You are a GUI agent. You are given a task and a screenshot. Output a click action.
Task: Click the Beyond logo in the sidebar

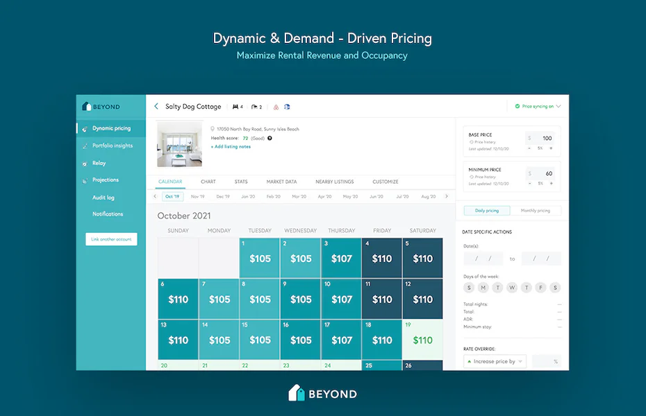coord(101,107)
